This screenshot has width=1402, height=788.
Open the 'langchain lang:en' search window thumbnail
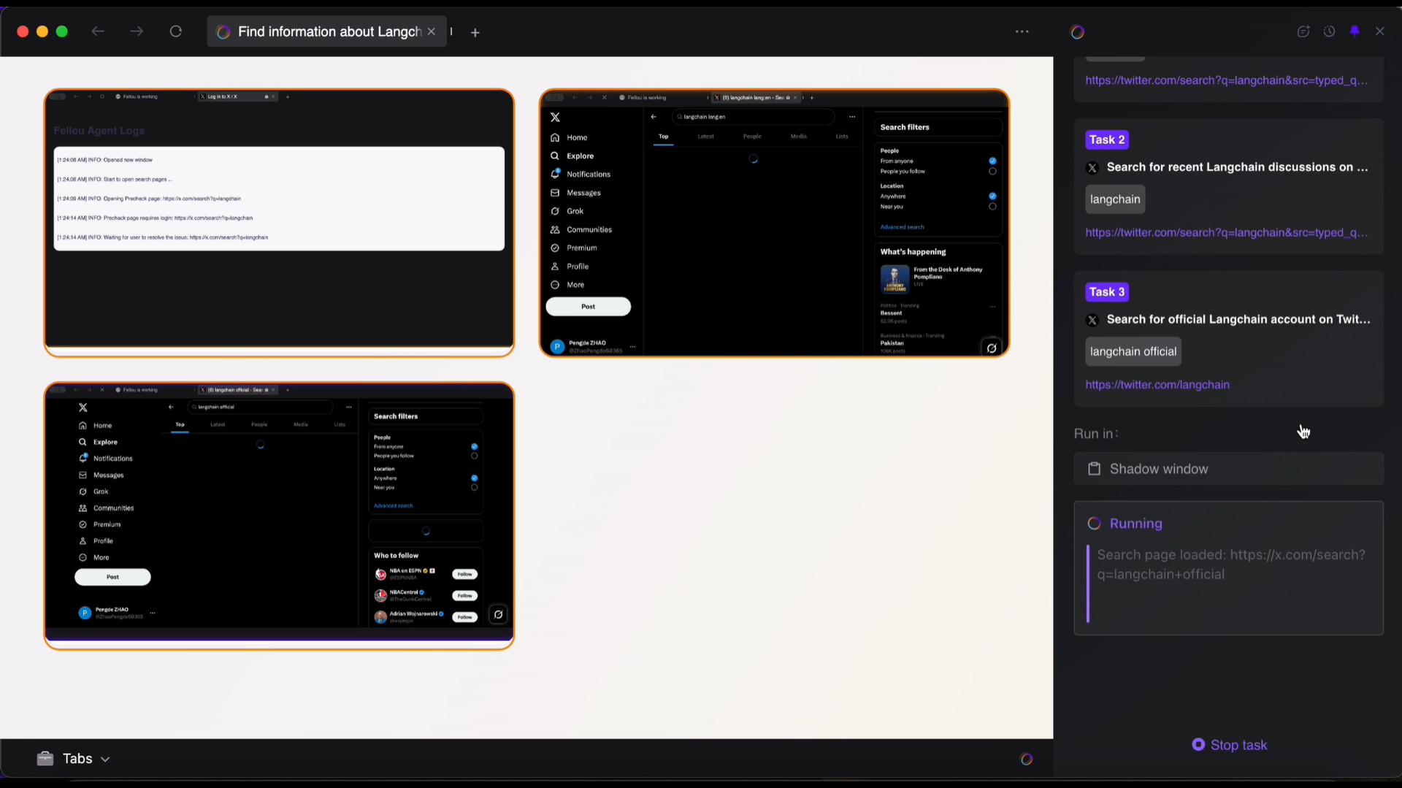[774, 223]
